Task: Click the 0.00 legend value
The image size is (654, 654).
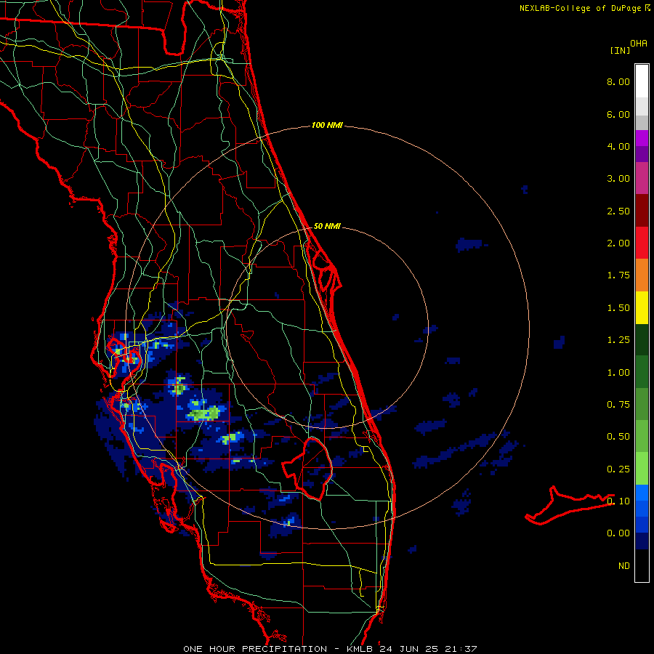Action: click(618, 533)
